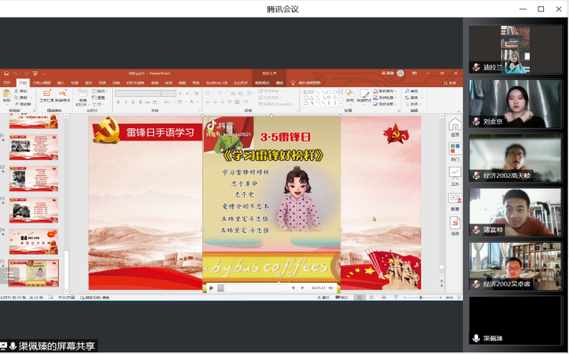
Task: Click the Shape Fill button
Action: 385,91
